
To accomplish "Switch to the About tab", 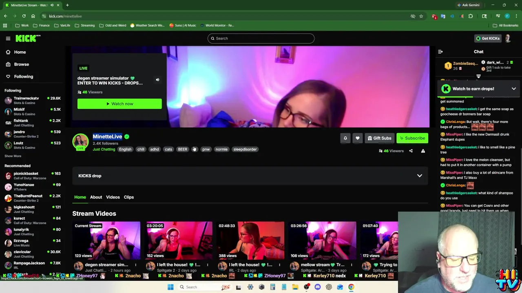I will tap(96, 197).
